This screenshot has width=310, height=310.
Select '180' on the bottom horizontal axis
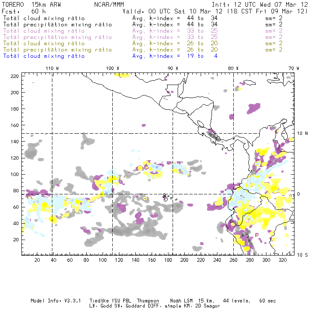(x=168, y=260)
